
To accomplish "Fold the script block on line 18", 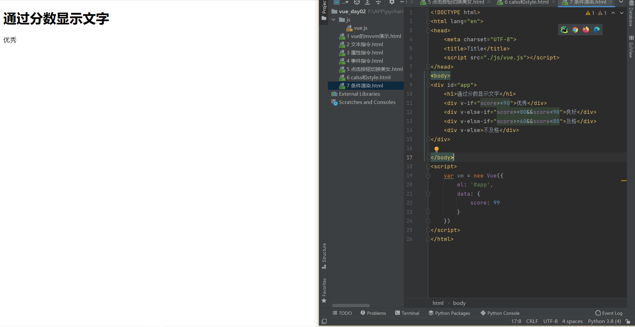I will (428, 167).
